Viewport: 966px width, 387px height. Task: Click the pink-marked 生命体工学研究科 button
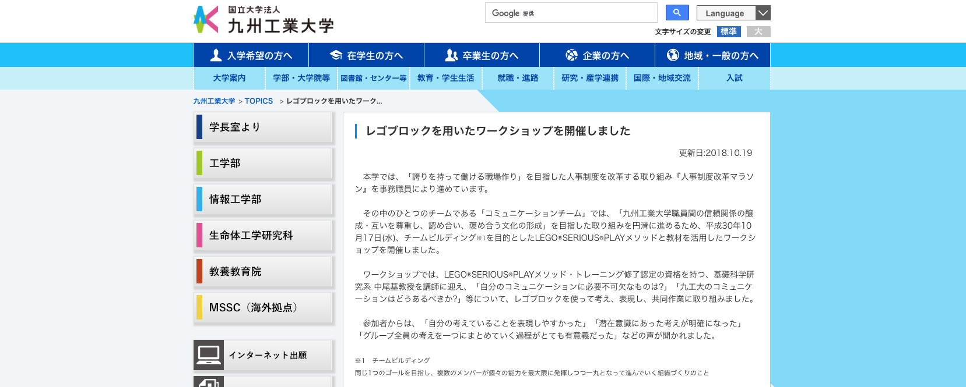point(264,235)
